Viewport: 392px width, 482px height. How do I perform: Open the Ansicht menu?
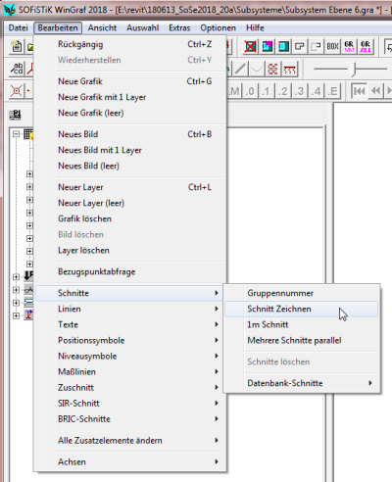pos(102,28)
